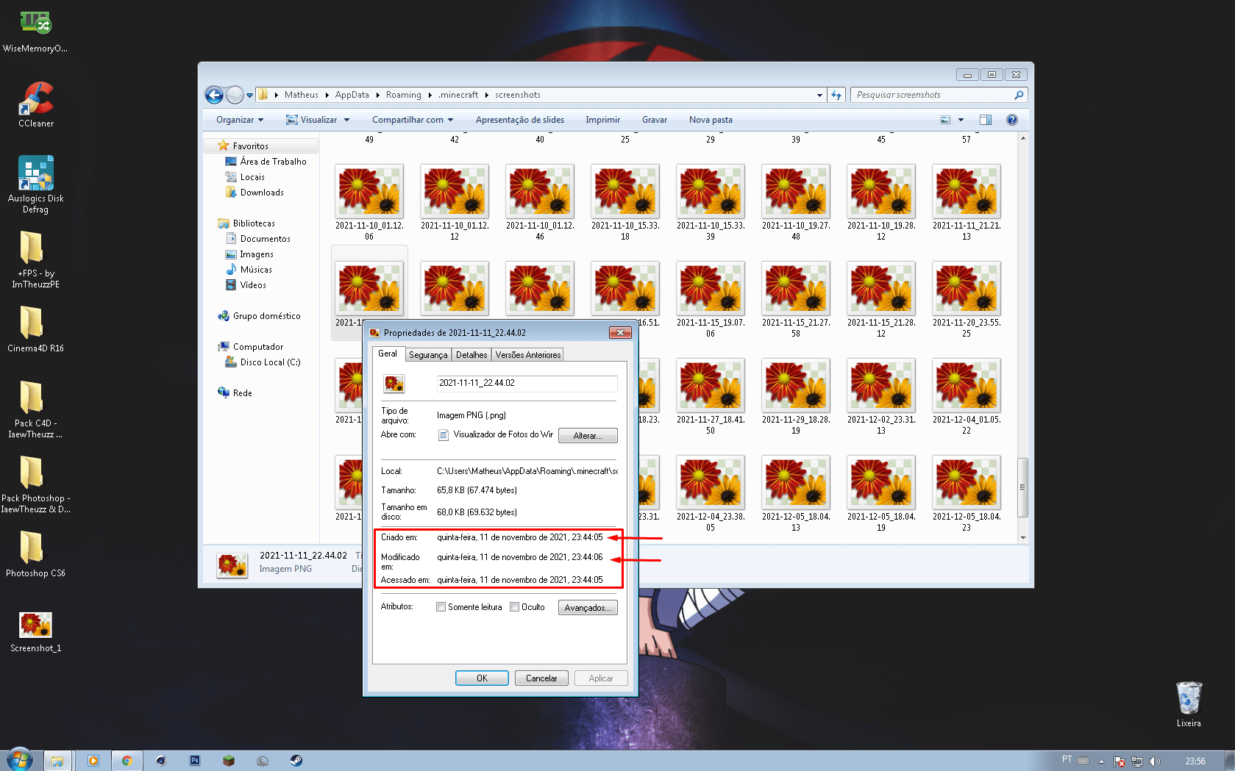The height and width of the screenshot is (771, 1235).
Task: Check the Oculto attribute
Action: pos(514,607)
